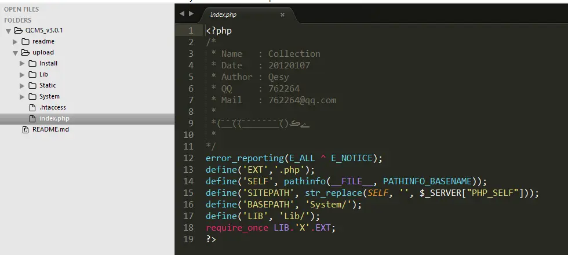
Task: Select index.php in the folder tree
Action: [x=54, y=118]
